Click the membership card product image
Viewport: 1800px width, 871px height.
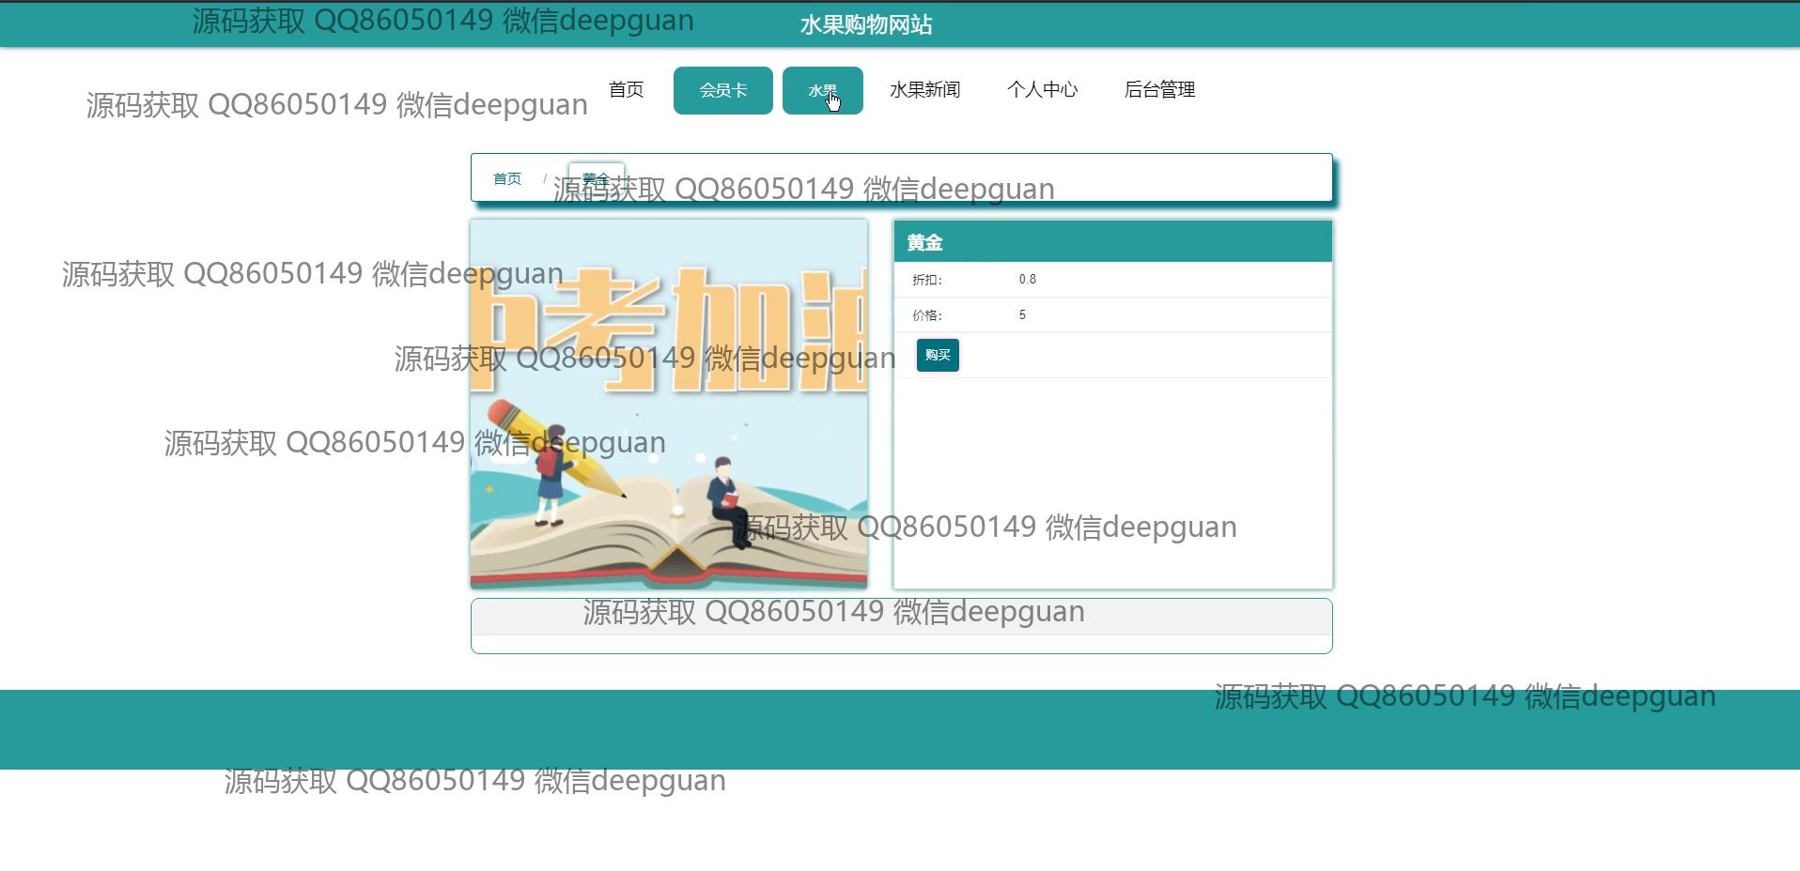tap(668, 404)
